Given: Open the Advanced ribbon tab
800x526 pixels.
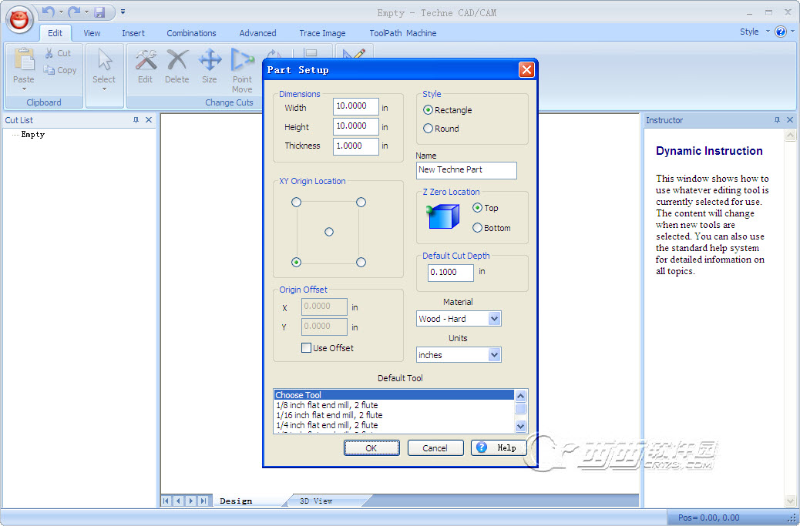Looking at the screenshot, I should 257,33.
